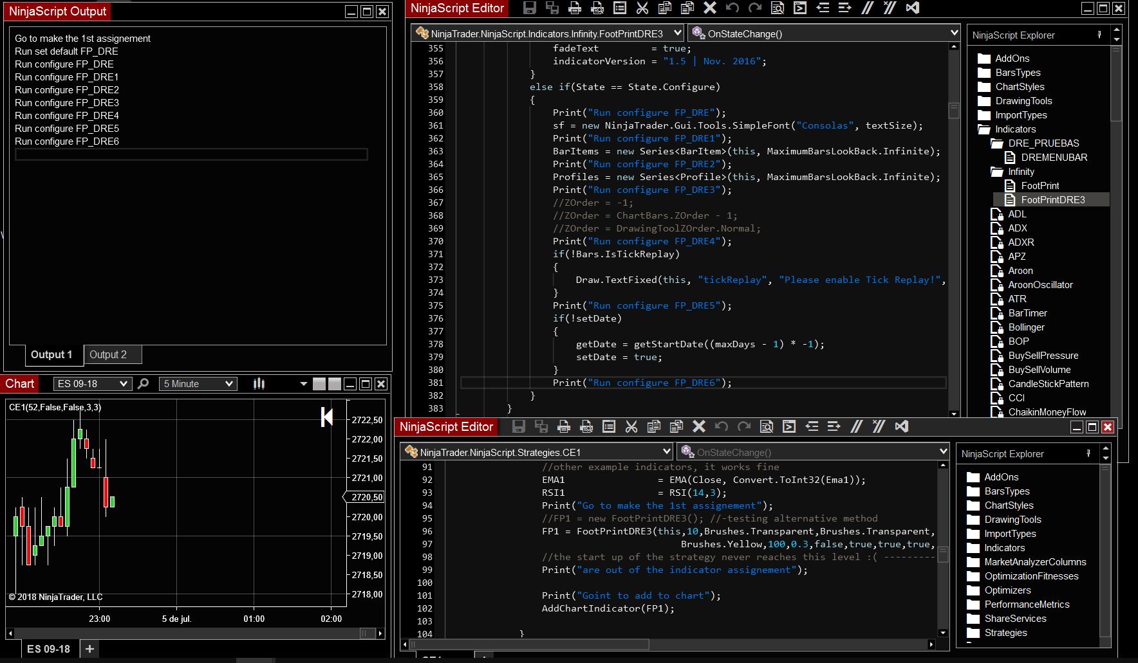Click instrument search magnifier on Chart toolbar

[144, 384]
